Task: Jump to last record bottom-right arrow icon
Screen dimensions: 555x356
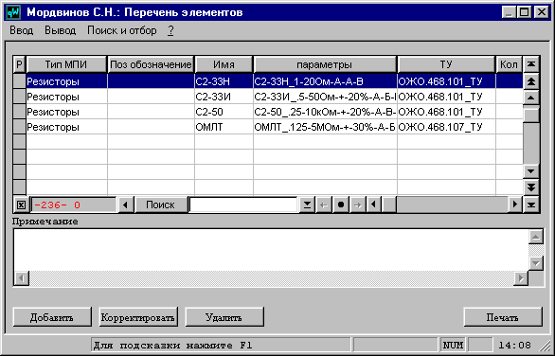Action: point(531,205)
